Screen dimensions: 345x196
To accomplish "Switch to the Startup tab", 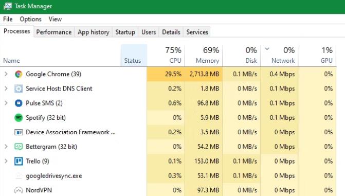I will pos(125,32).
